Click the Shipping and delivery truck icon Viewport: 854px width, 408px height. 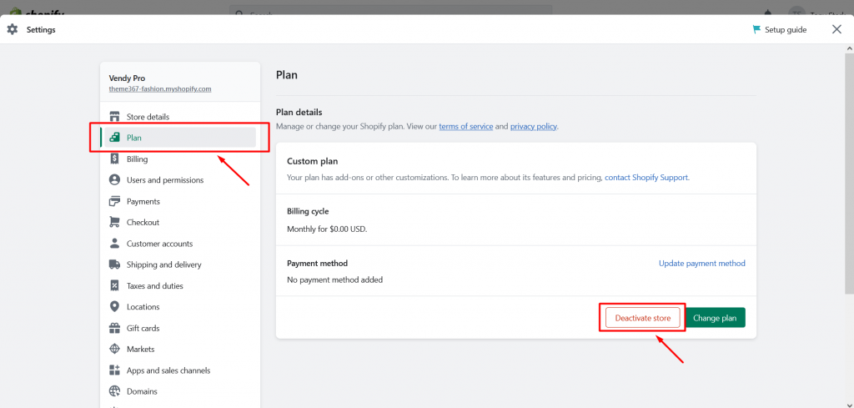[114, 264]
